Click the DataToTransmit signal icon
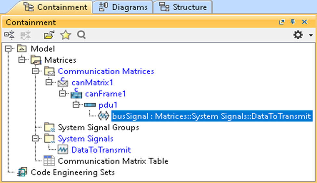Viewport: 317px width, 183px height. 62,150
